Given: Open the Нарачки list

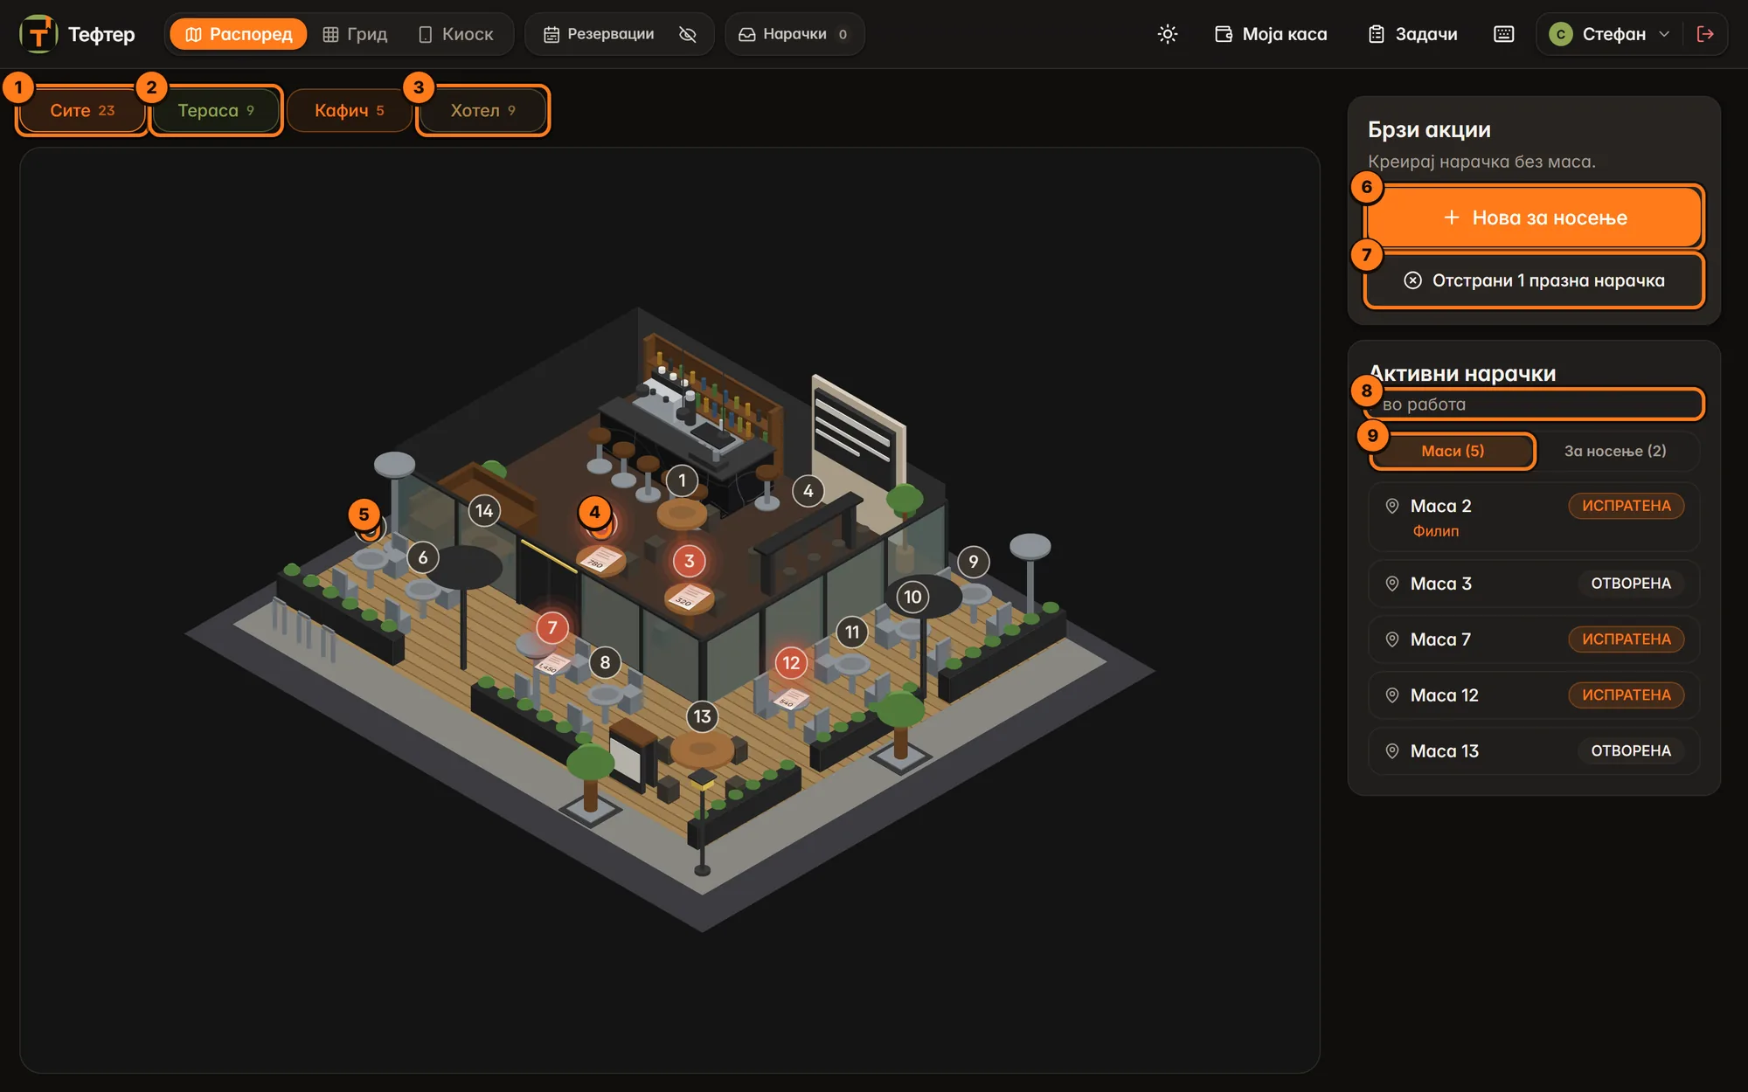Looking at the screenshot, I should [794, 34].
